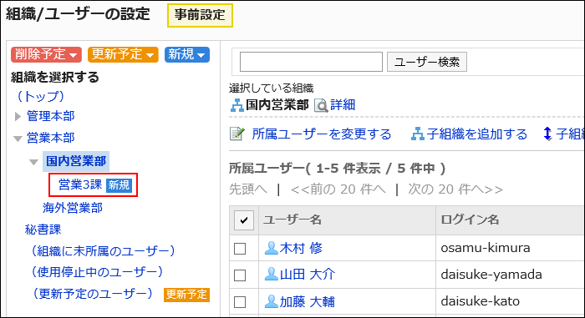Open user 山田 大介

[308, 275]
